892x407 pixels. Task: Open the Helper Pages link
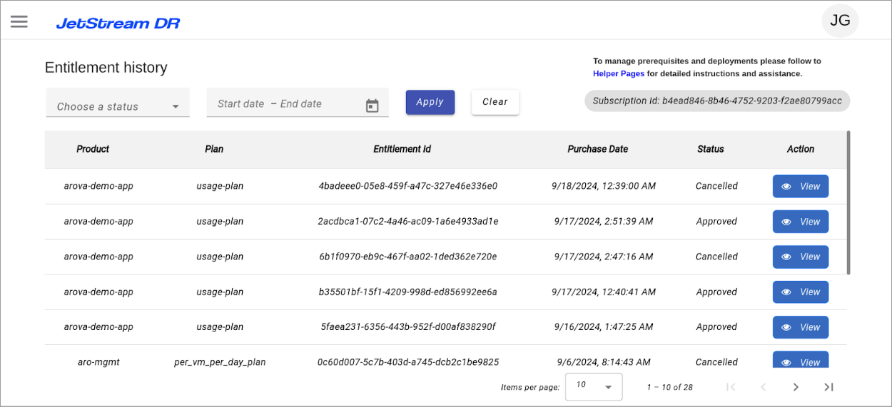pyautogui.click(x=618, y=73)
